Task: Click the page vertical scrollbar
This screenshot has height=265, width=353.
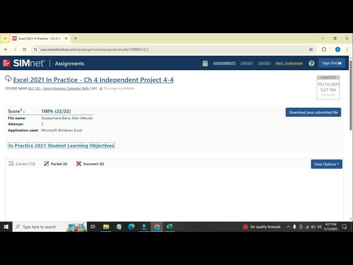Action: (351, 95)
